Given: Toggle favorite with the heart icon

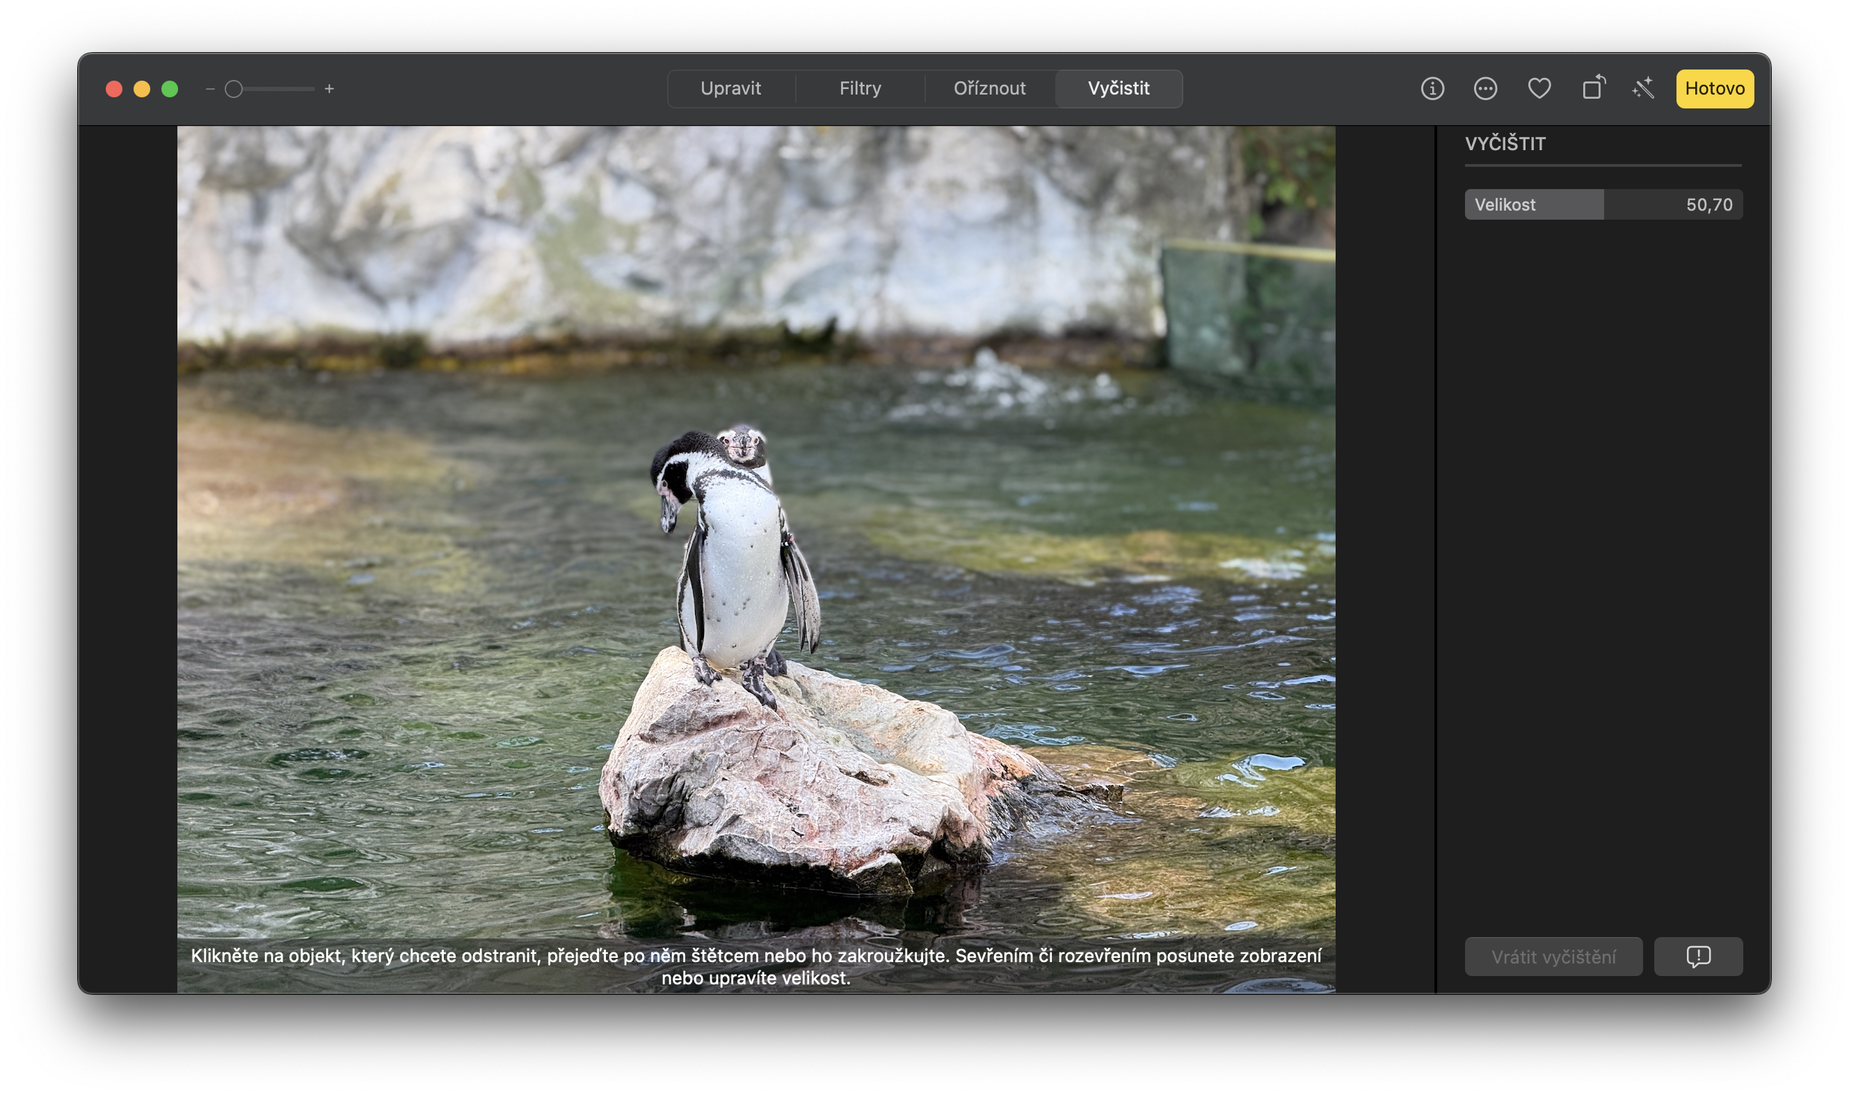Looking at the screenshot, I should 1539,88.
